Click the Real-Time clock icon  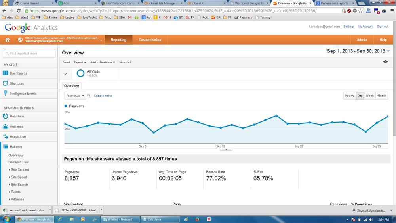coord(5,116)
